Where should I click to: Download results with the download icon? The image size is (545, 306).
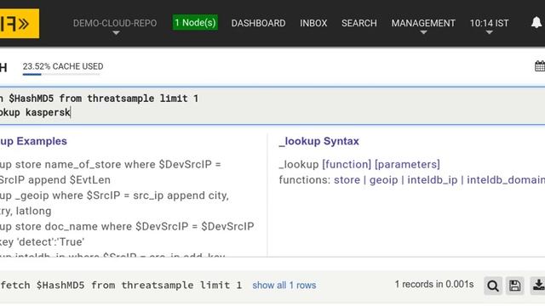click(537, 286)
